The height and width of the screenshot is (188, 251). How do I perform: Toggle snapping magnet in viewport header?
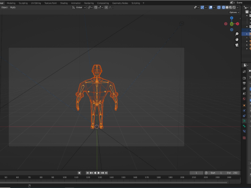(96, 7)
